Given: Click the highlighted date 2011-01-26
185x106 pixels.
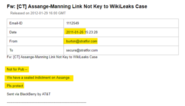Looking at the screenshot, I should point(75,32).
